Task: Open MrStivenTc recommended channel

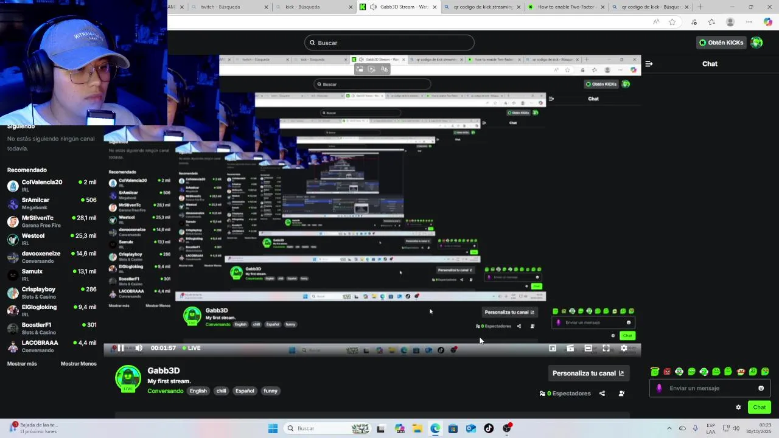Action: click(52, 221)
